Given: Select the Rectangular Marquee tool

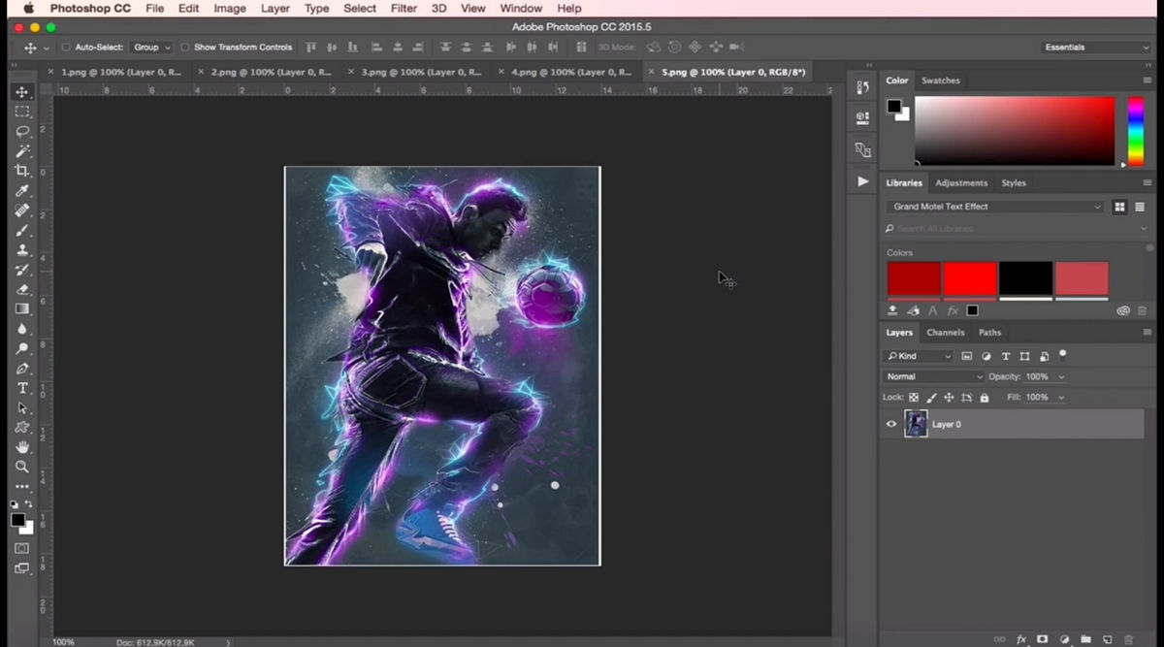Looking at the screenshot, I should point(22,112).
